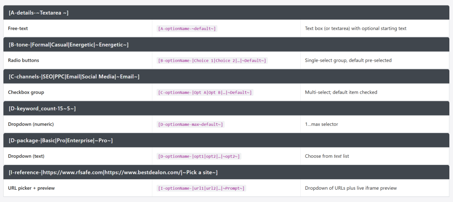
Task: Click the [D-package-|Basic|Pro|Enterprise|~Pro~] header row
Action: (x=60, y=140)
